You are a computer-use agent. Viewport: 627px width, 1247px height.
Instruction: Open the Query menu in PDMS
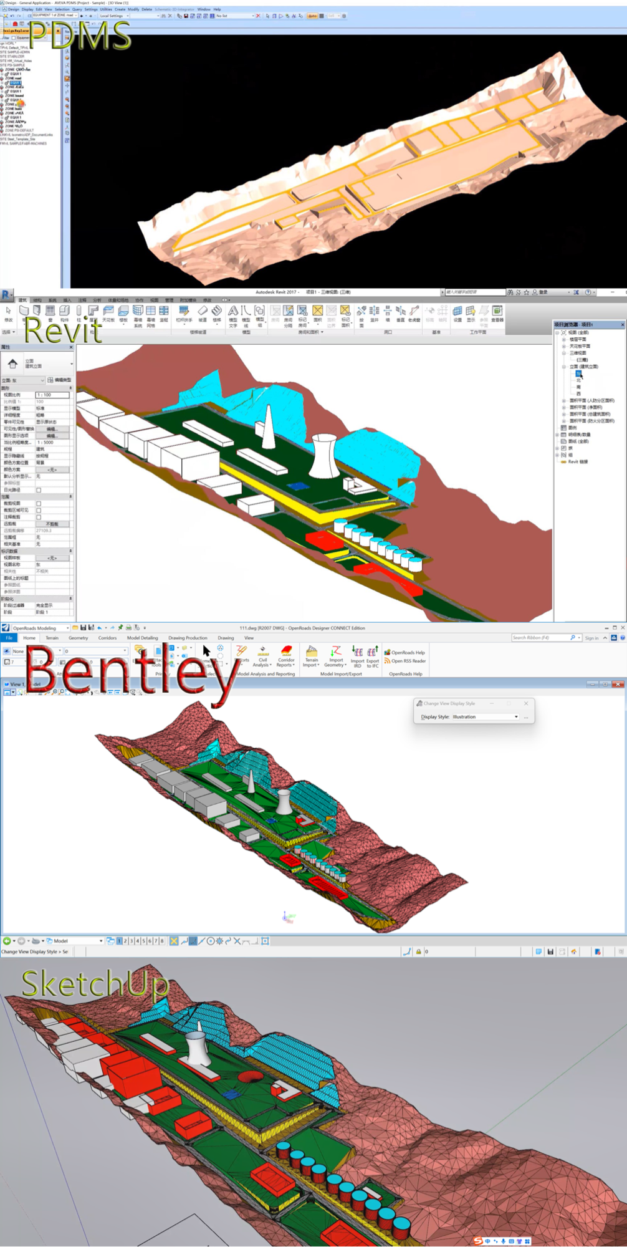[77, 9]
